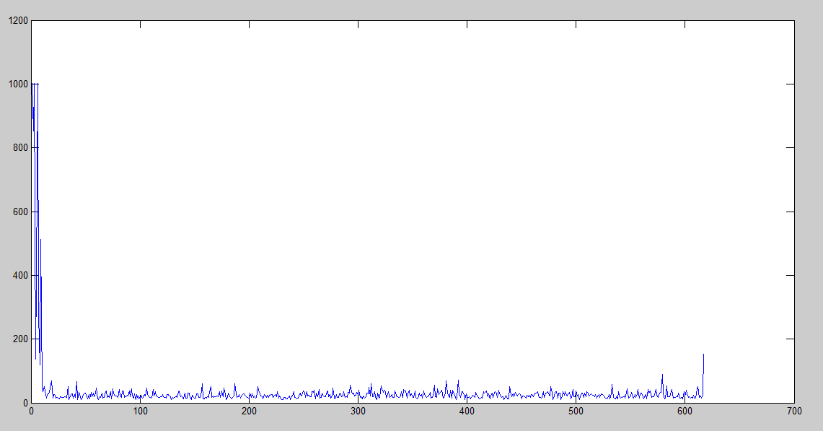The height and width of the screenshot is (431, 823).
Task: Click the x-axis label 700
Action: 794,411
